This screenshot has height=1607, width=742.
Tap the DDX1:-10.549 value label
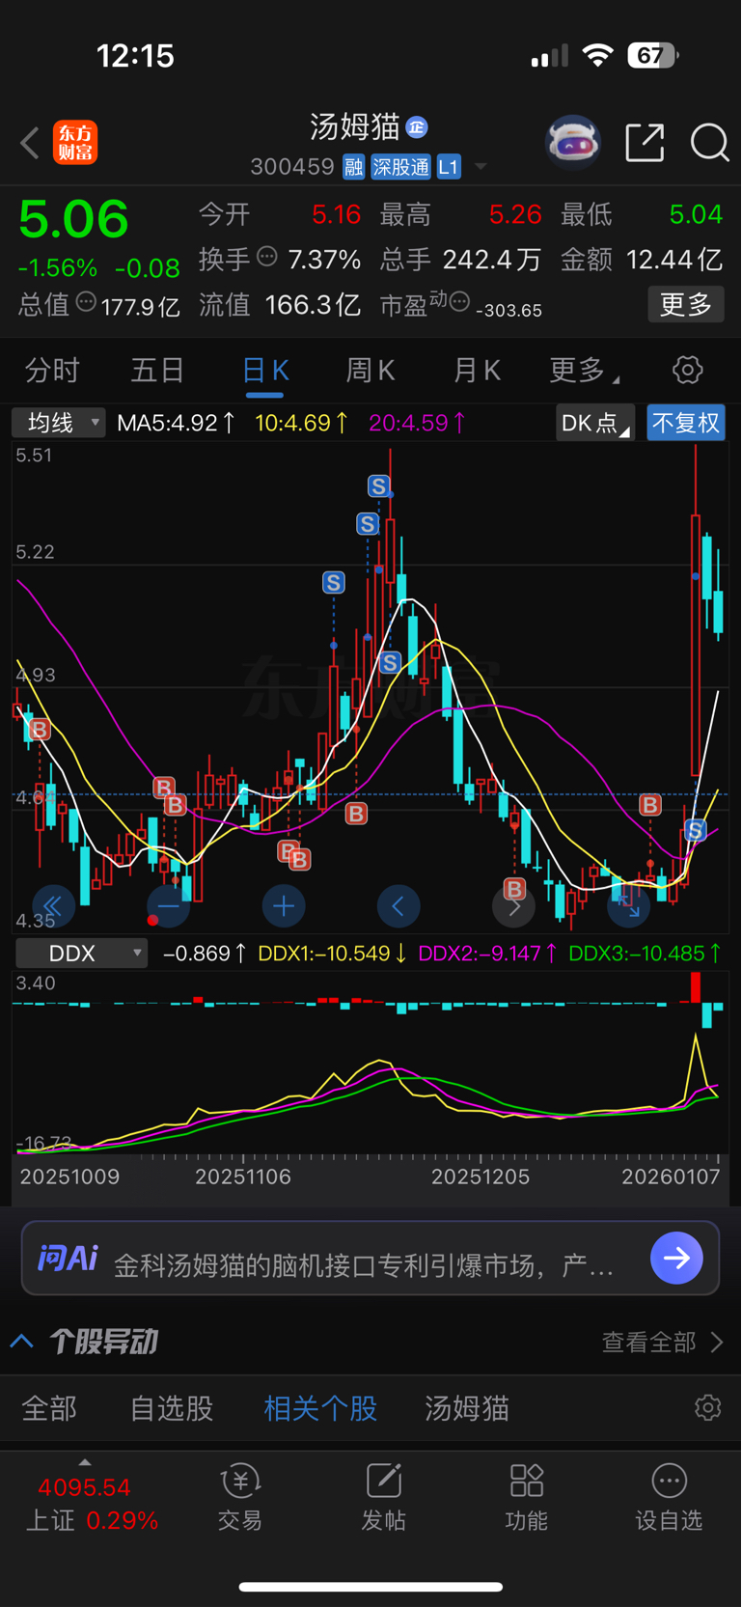coord(332,954)
